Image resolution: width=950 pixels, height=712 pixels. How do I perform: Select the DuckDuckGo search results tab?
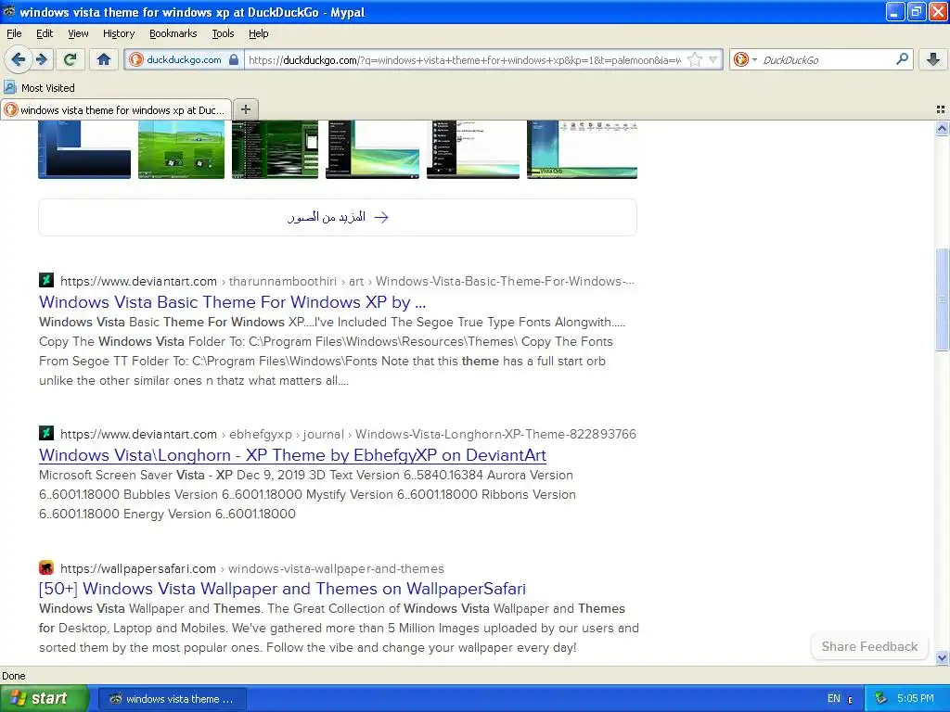click(116, 109)
